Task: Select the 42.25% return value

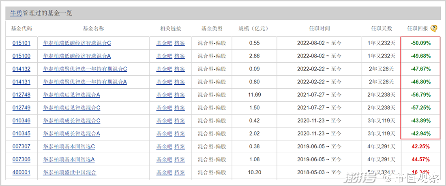Action: (421, 146)
